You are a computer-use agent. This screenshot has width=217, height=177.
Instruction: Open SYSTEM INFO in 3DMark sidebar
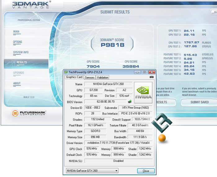21,52
